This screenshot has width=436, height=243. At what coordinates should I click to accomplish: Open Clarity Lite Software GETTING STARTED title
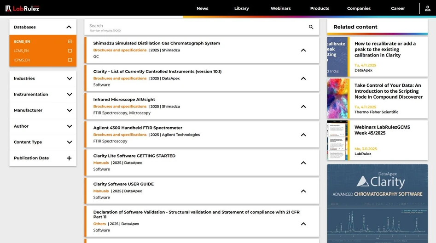(x=134, y=156)
